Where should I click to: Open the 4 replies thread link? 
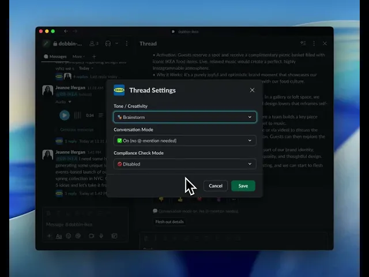pyautogui.click(x=81, y=77)
